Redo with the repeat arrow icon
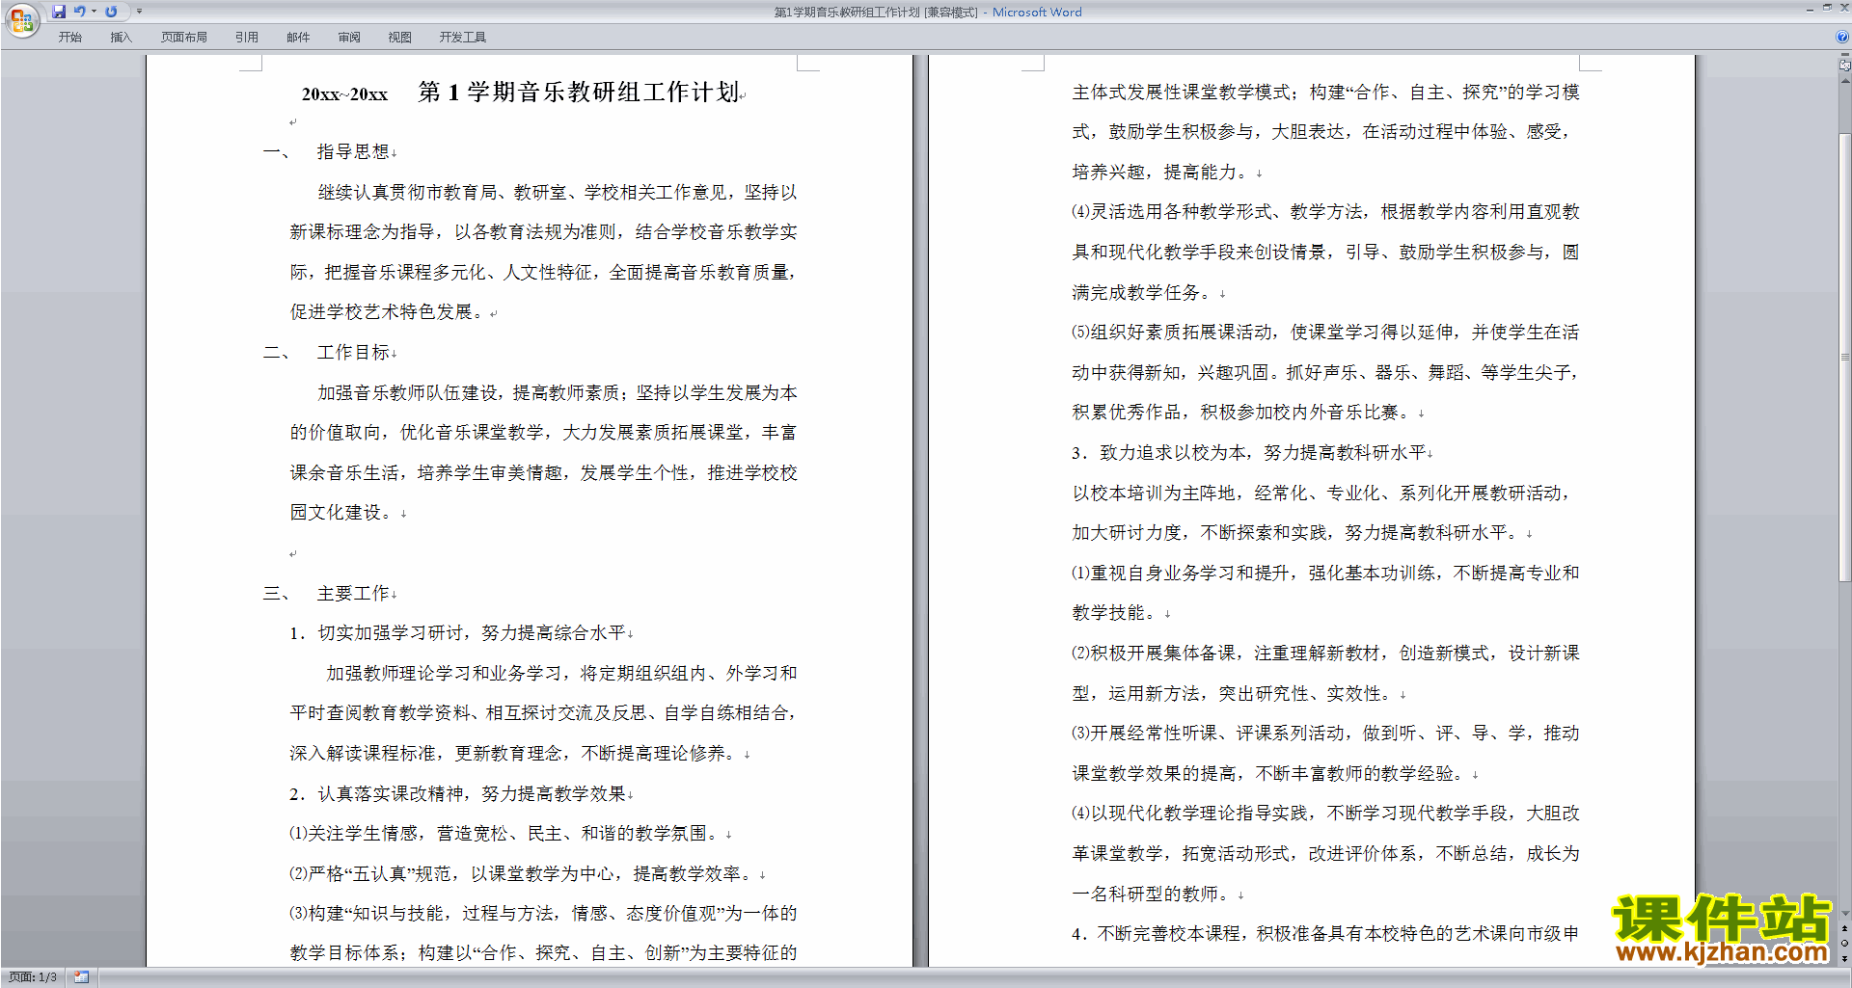Screen dimensions: 1852x988 (x=111, y=12)
